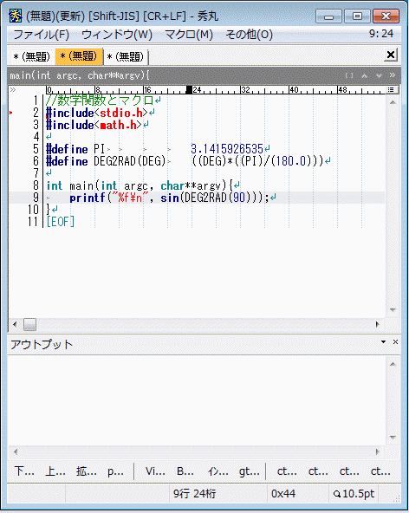Click the editor vertical scrollbar up arrow
Viewport: 409px width, 513px height.
[x=393, y=102]
